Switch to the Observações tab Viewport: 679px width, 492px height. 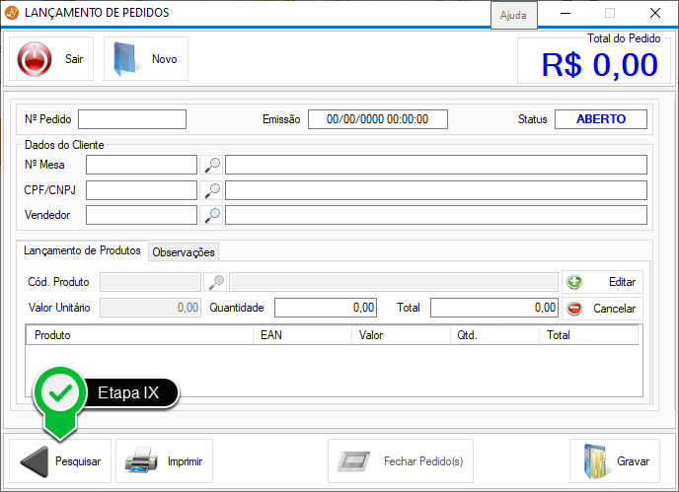point(184,252)
